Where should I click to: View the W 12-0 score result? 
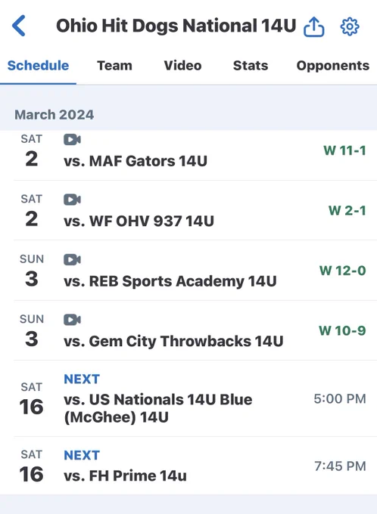click(342, 271)
